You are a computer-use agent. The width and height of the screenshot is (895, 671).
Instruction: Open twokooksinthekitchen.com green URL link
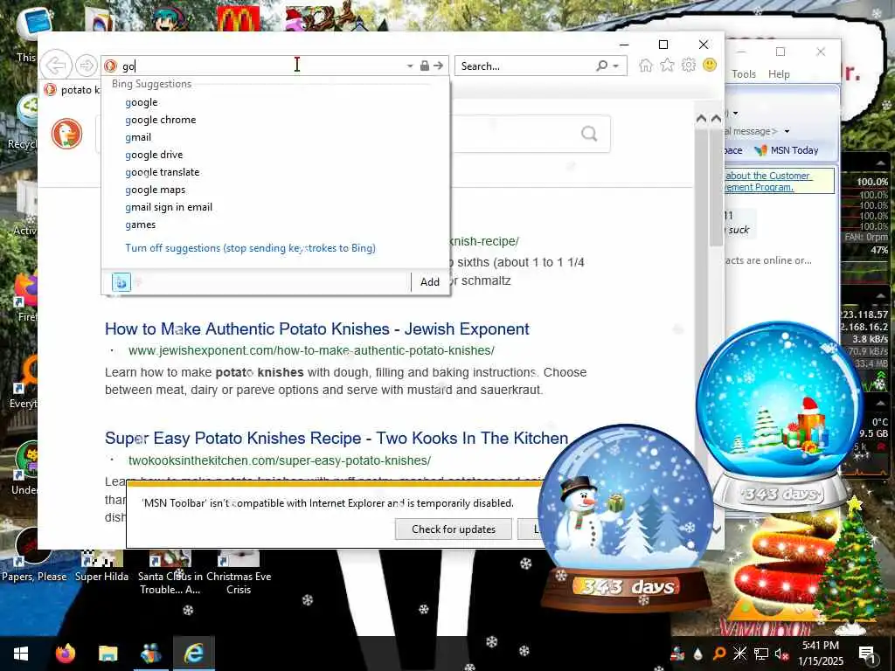[x=279, y=460]
